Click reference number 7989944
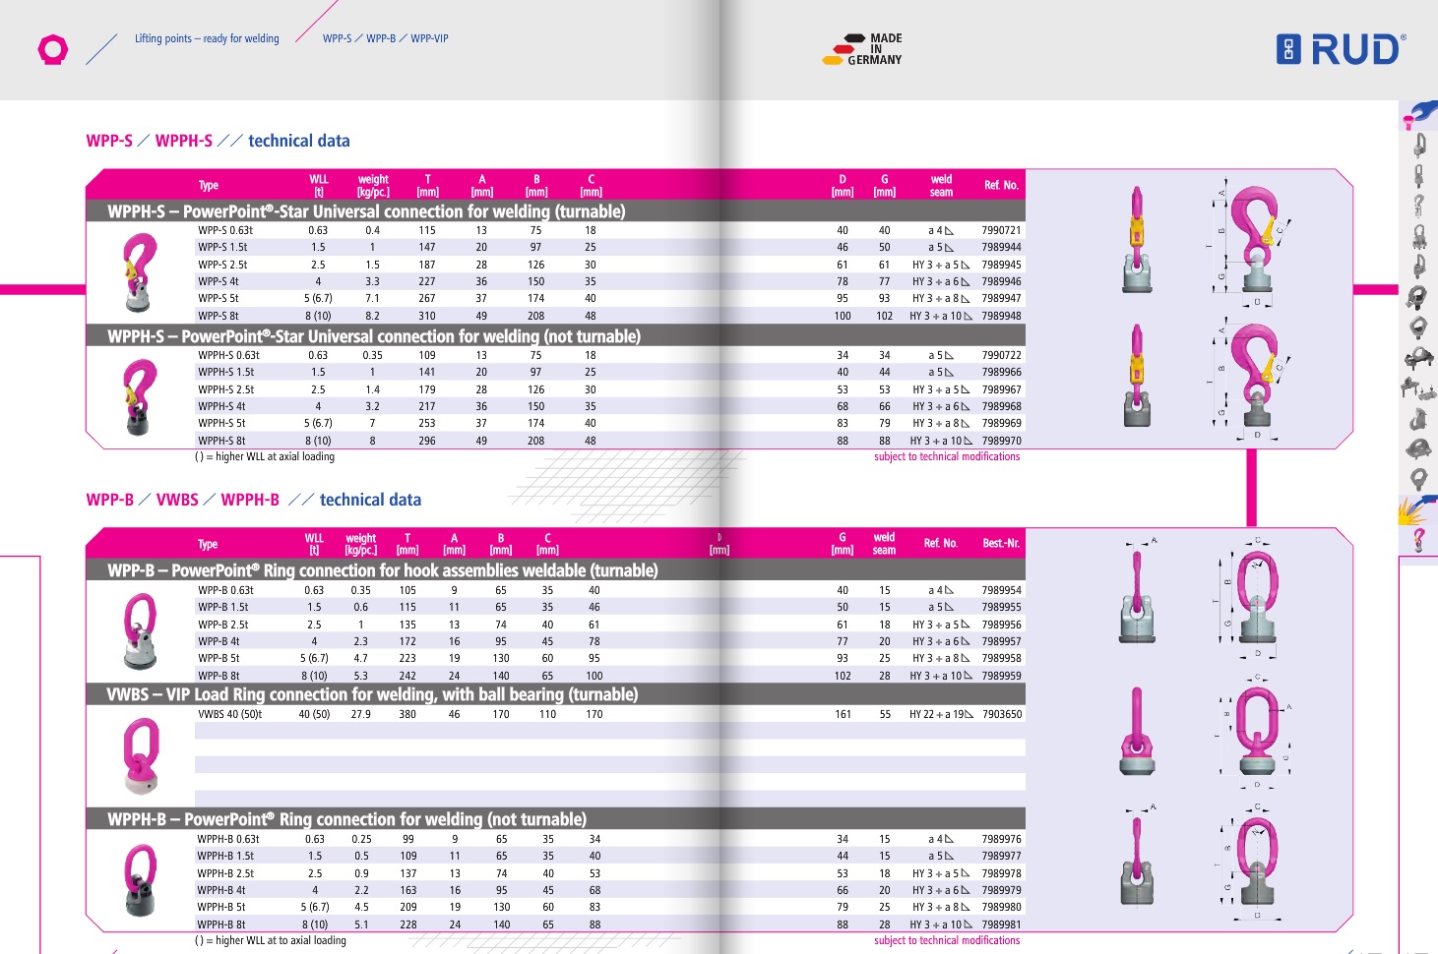 [1001, 247]
